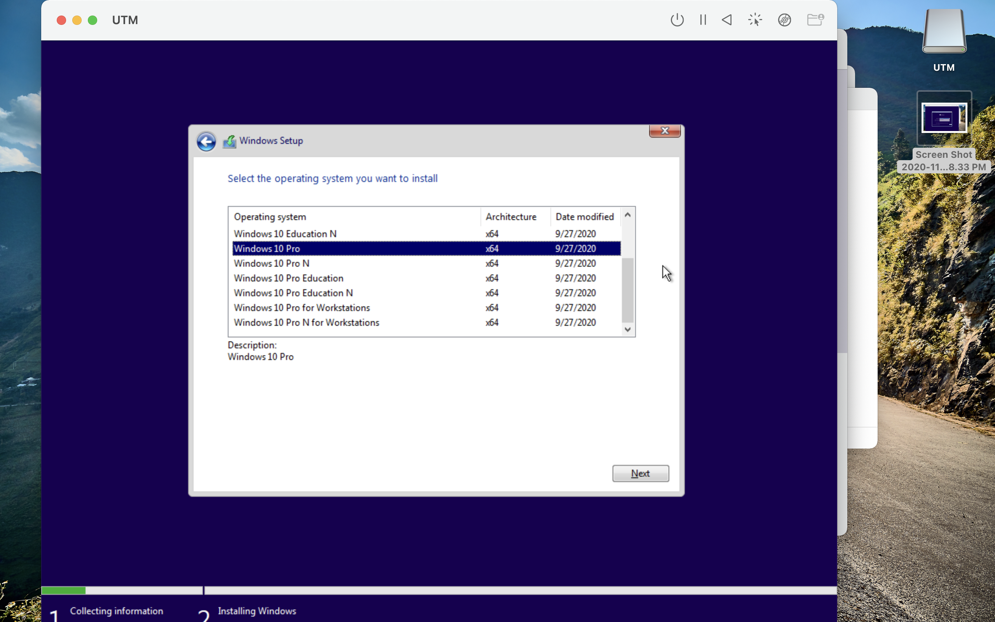Select Windows 10 Pro for Workstations row
995x622 pixels.
(426, 308)
